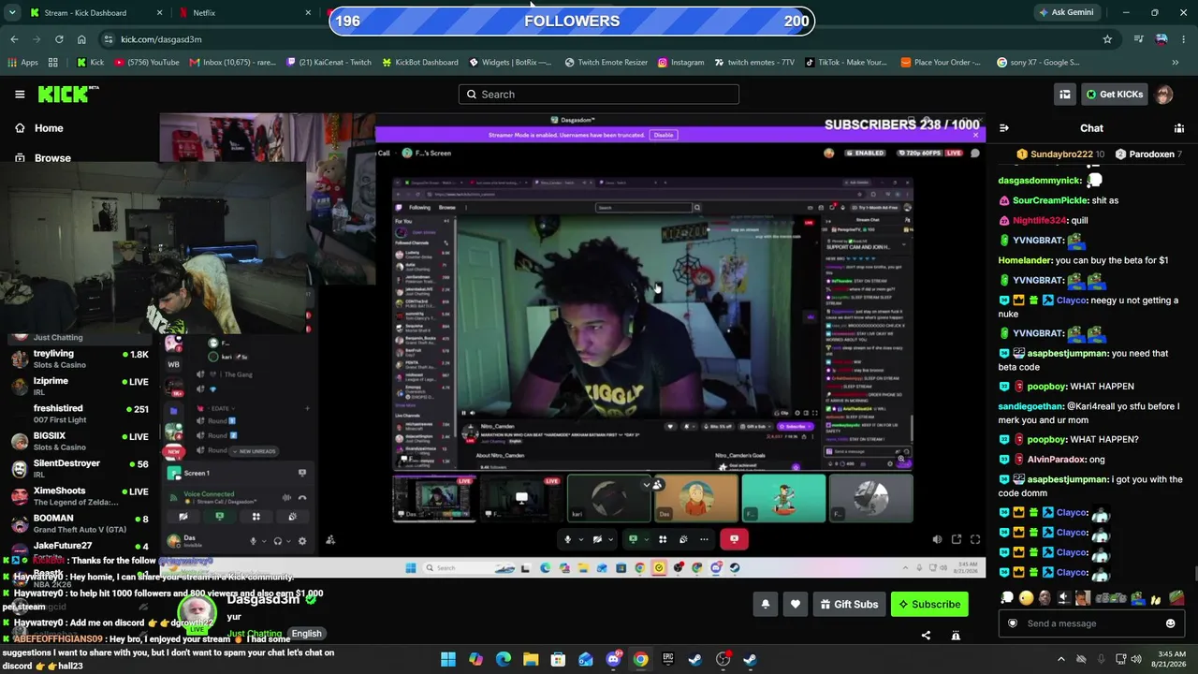Open Browse in Kick sidebar
The image size is (1198, 674).
(x=52, y=158)
